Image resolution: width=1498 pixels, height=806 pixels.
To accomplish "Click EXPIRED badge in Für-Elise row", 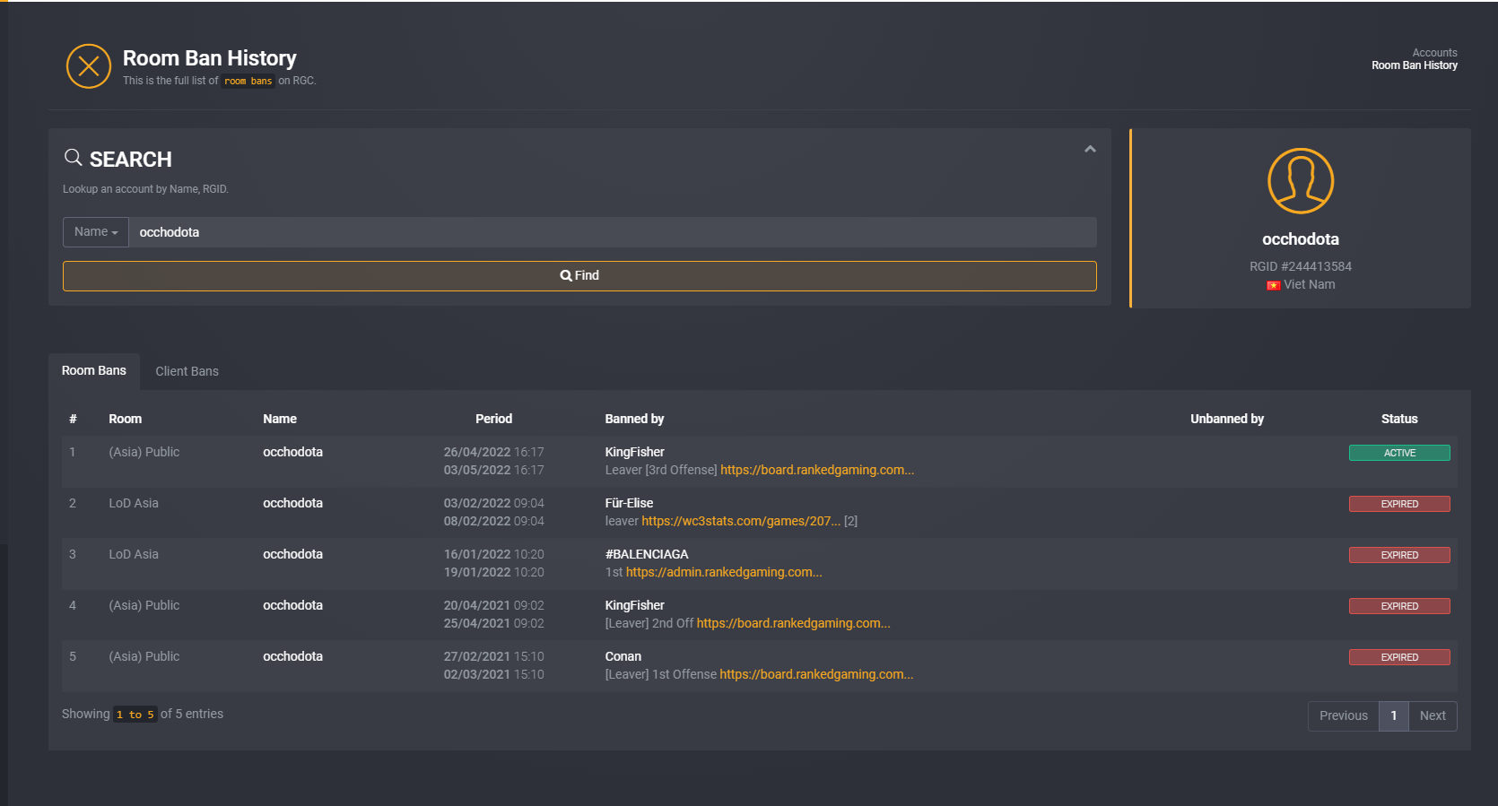I will coord(1399,504).
